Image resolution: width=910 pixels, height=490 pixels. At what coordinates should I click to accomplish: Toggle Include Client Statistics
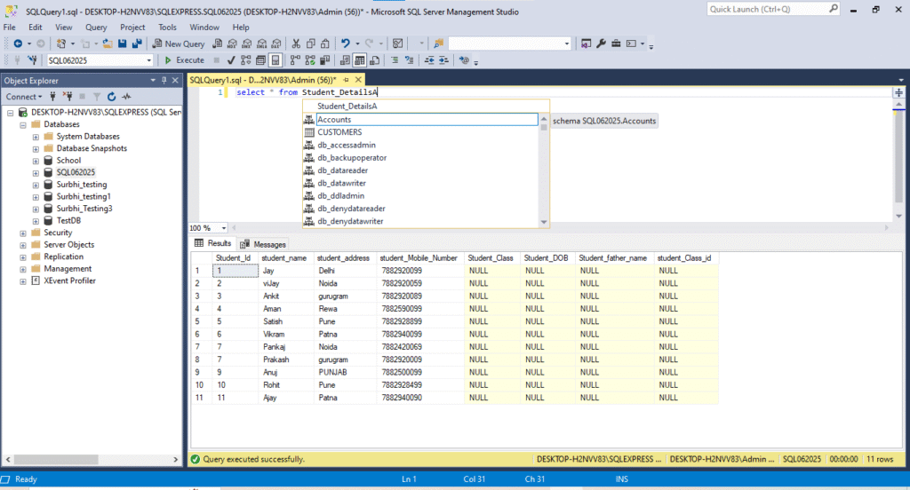click(324, 60)
